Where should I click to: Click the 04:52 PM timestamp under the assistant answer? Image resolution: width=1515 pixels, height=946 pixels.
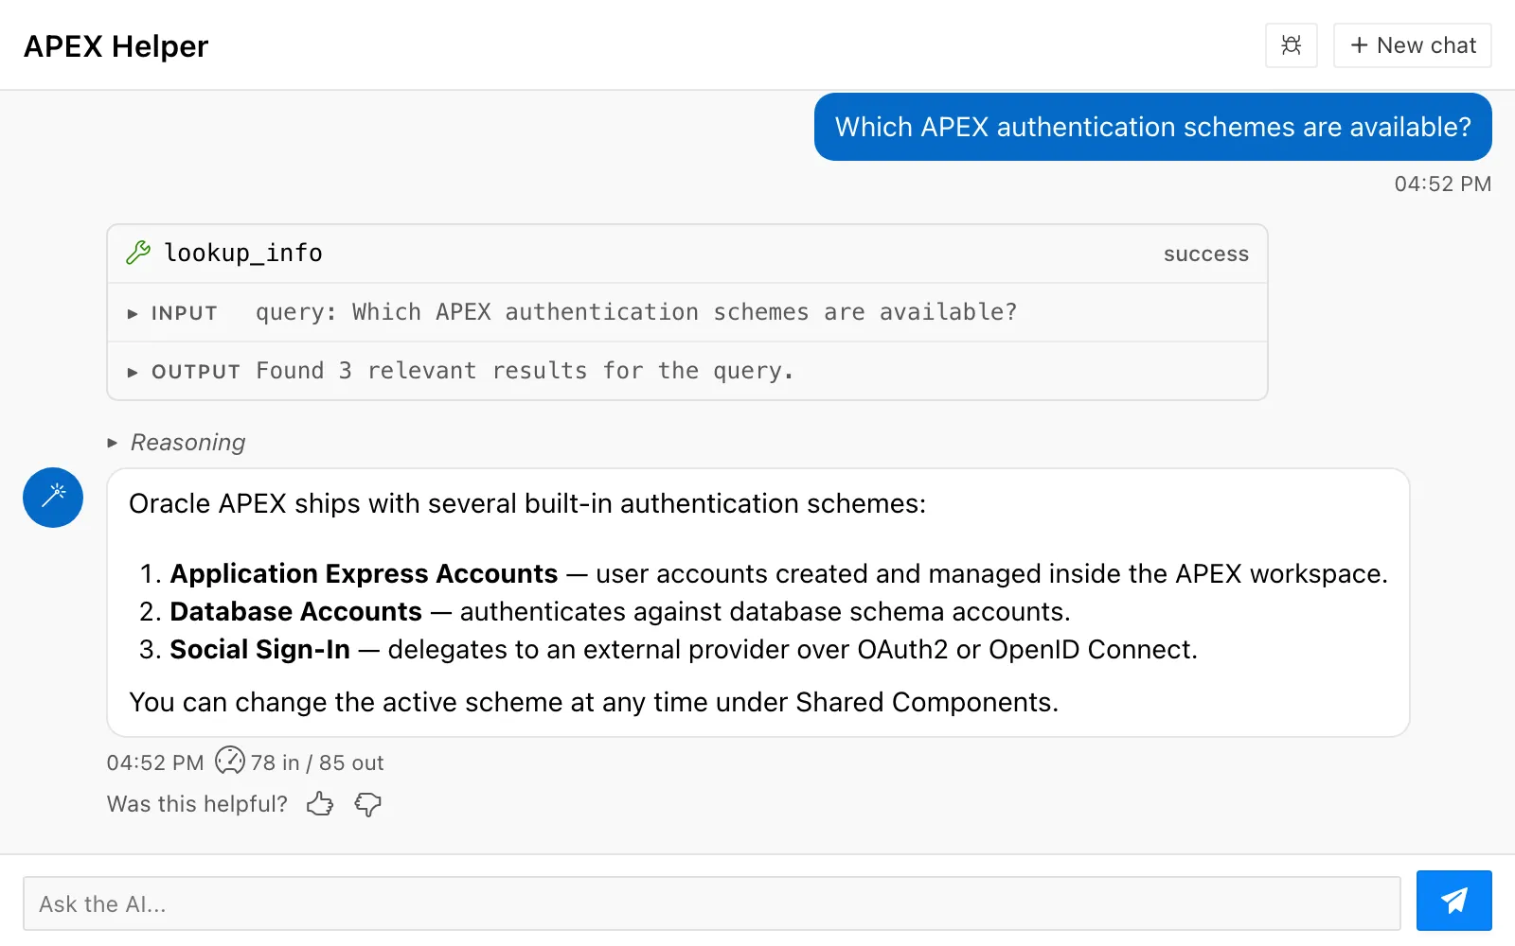pos(155,762)
